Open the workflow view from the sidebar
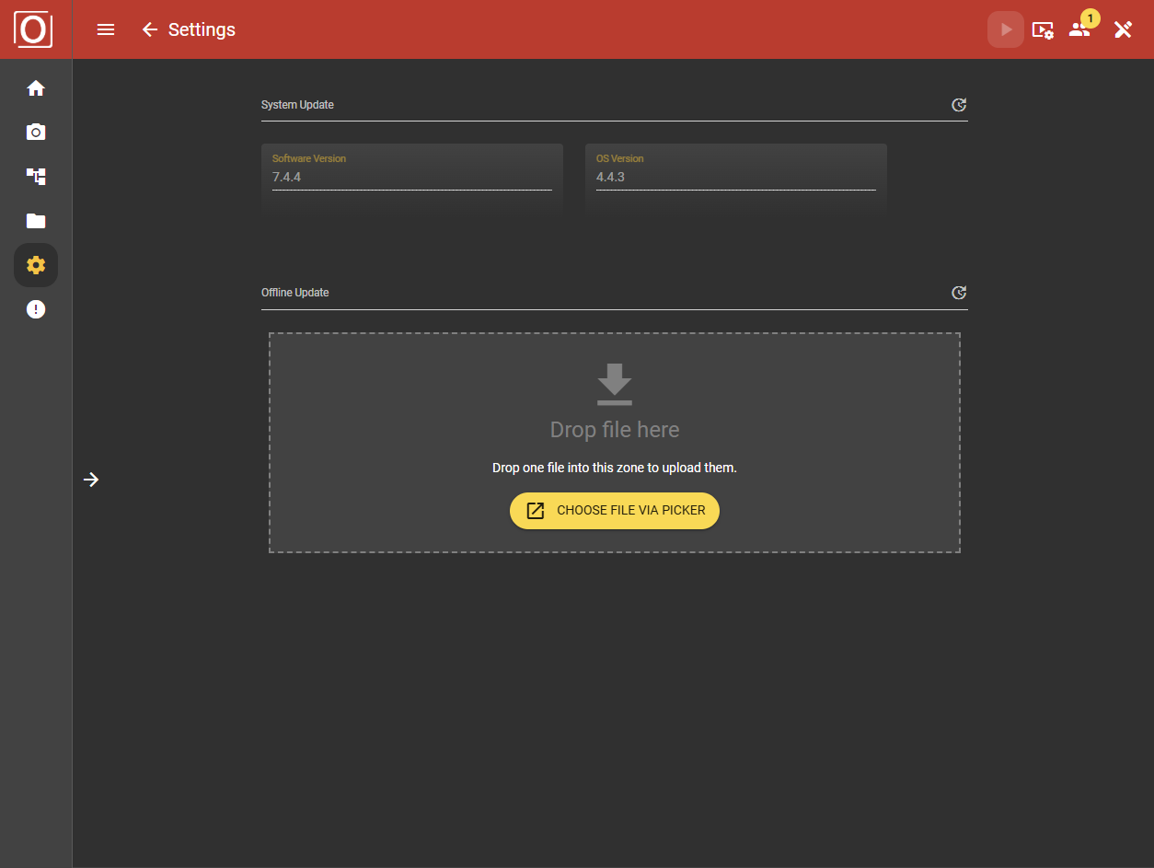1154x868 pixels. pos(35,176)
